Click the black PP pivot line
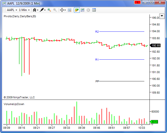The width and height of the screenshot is (167, 133). pyautogui.click(x=122, y=81)
